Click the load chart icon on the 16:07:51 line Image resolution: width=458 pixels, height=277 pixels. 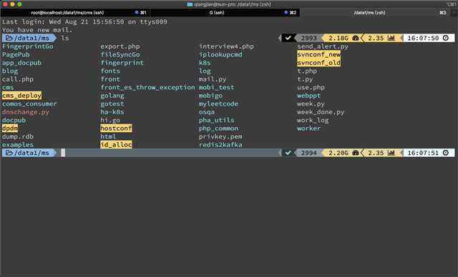(391, 153)
